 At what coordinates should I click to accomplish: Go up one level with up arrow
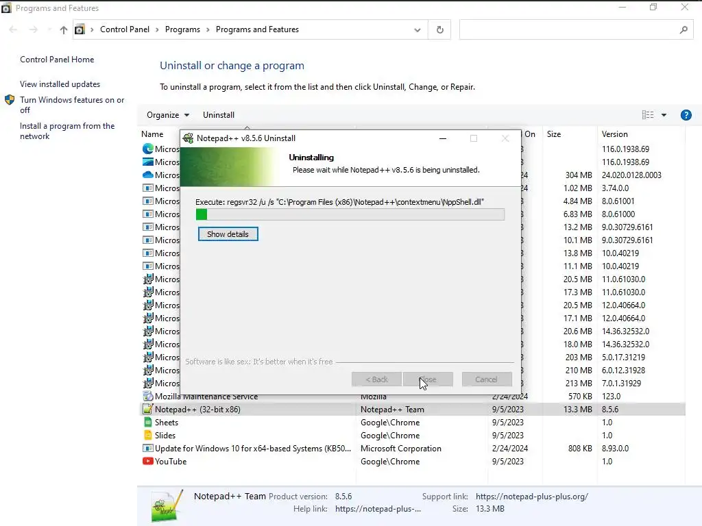pos(64,30)
